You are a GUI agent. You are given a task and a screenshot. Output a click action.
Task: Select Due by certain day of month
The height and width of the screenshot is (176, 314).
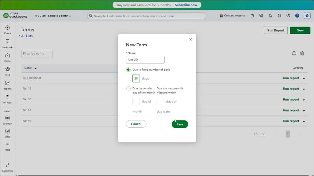(x=128, y=88)
